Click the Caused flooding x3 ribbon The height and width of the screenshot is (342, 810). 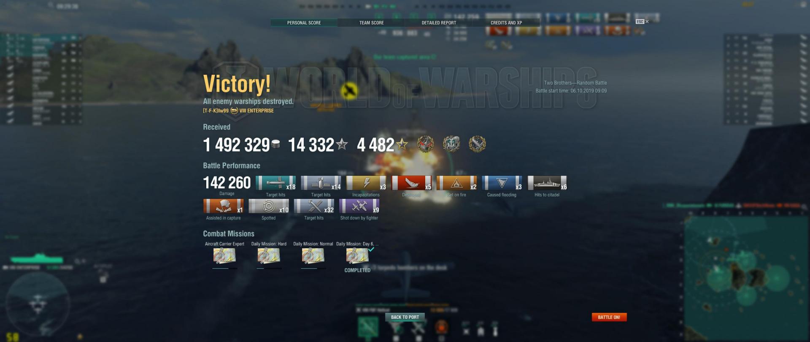502,183
